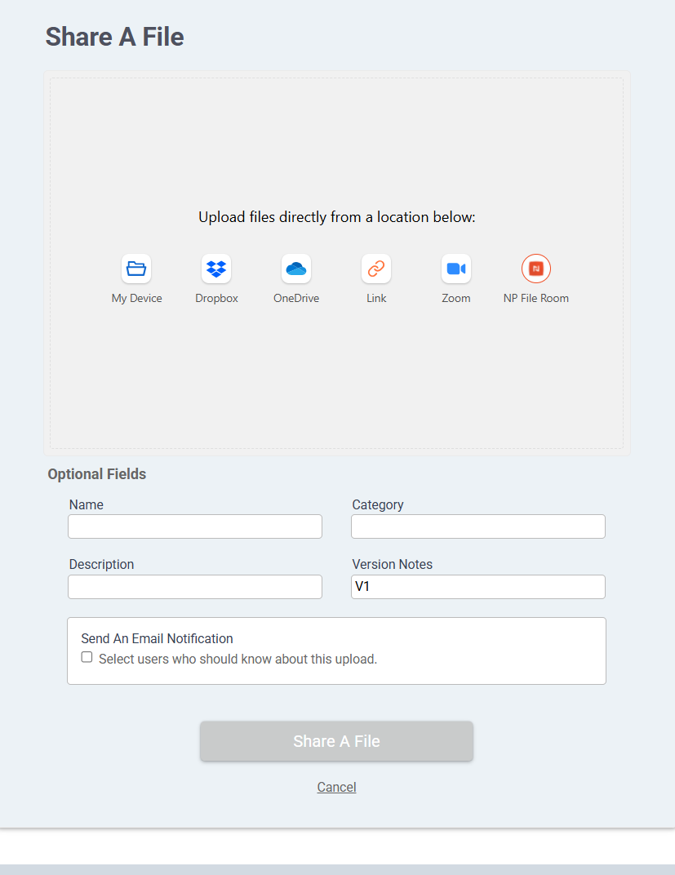Choose the My Device folder icon
Viewport: 675px width, 875px height.
point(136,269)
